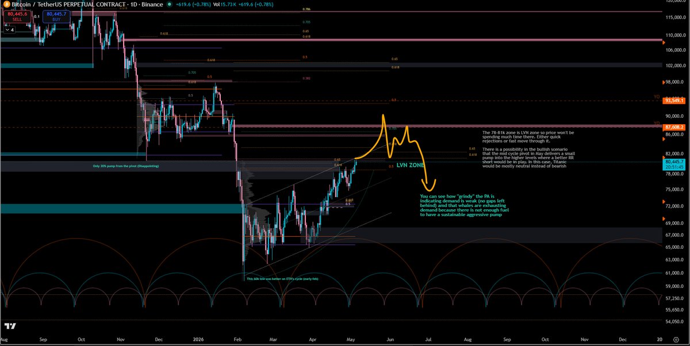Click 106,000.0 on the price axis

[x=676, y=49]
